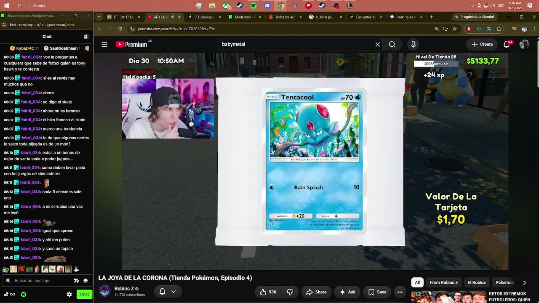Open 7TV emote menu in chat input
Screen dimensions: 539x303
[x=76, y=281]
